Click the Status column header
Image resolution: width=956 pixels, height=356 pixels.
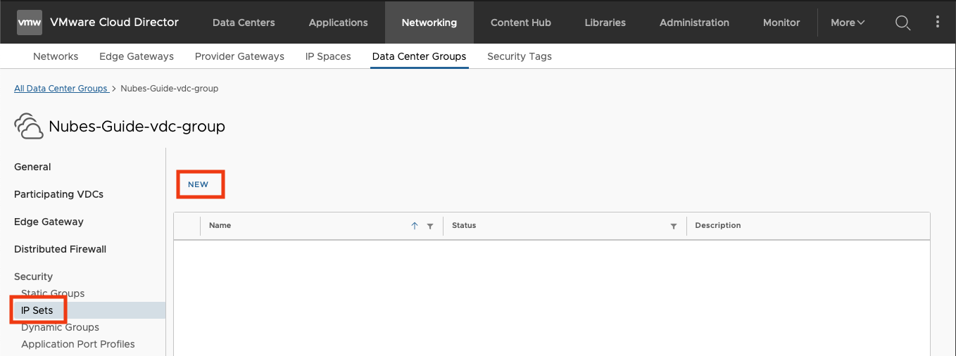pos(464,226)
